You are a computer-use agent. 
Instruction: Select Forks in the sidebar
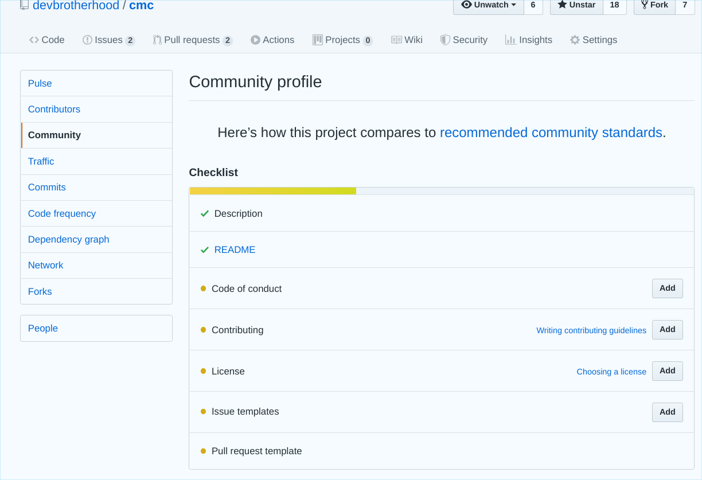(96, 291)
